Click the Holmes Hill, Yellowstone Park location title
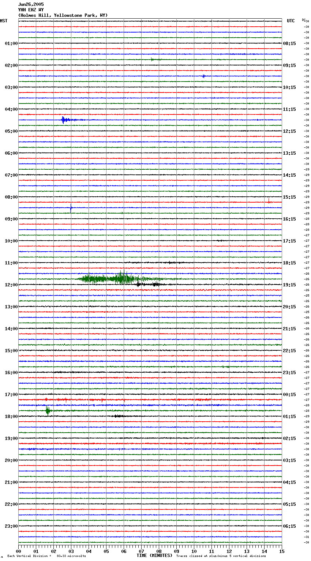The image size is (311, 561). [63, 15]
